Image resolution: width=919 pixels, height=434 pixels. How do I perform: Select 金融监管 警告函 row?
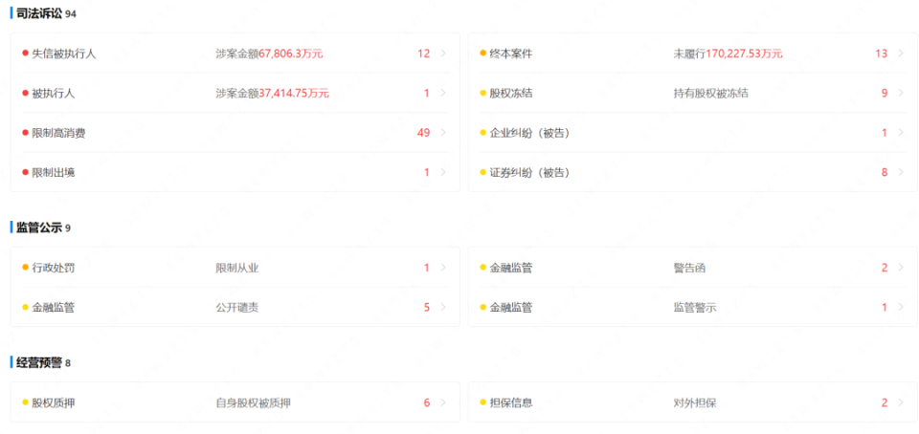tap(693, 268)
